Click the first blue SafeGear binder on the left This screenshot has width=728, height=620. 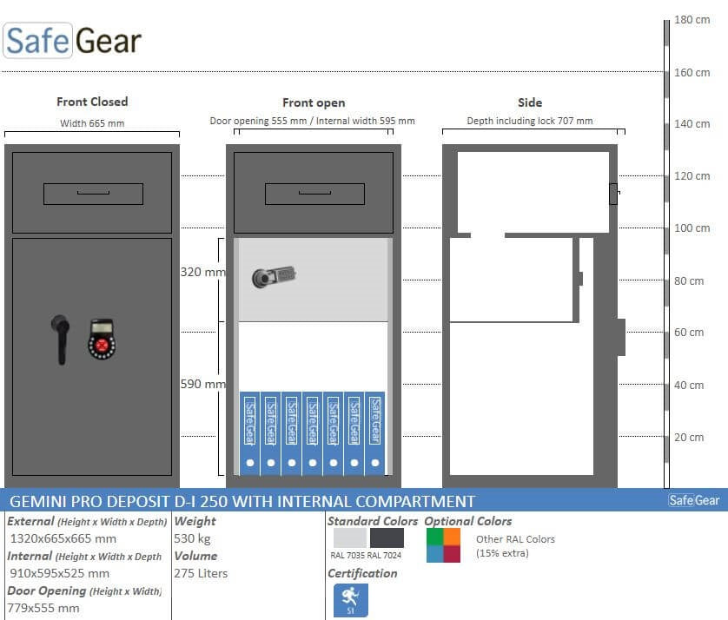pyautogui.click(x=250, y=433)
